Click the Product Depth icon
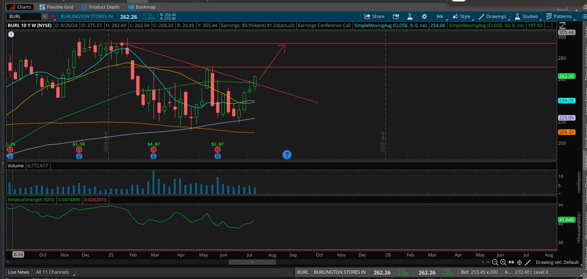 point(85,7)
